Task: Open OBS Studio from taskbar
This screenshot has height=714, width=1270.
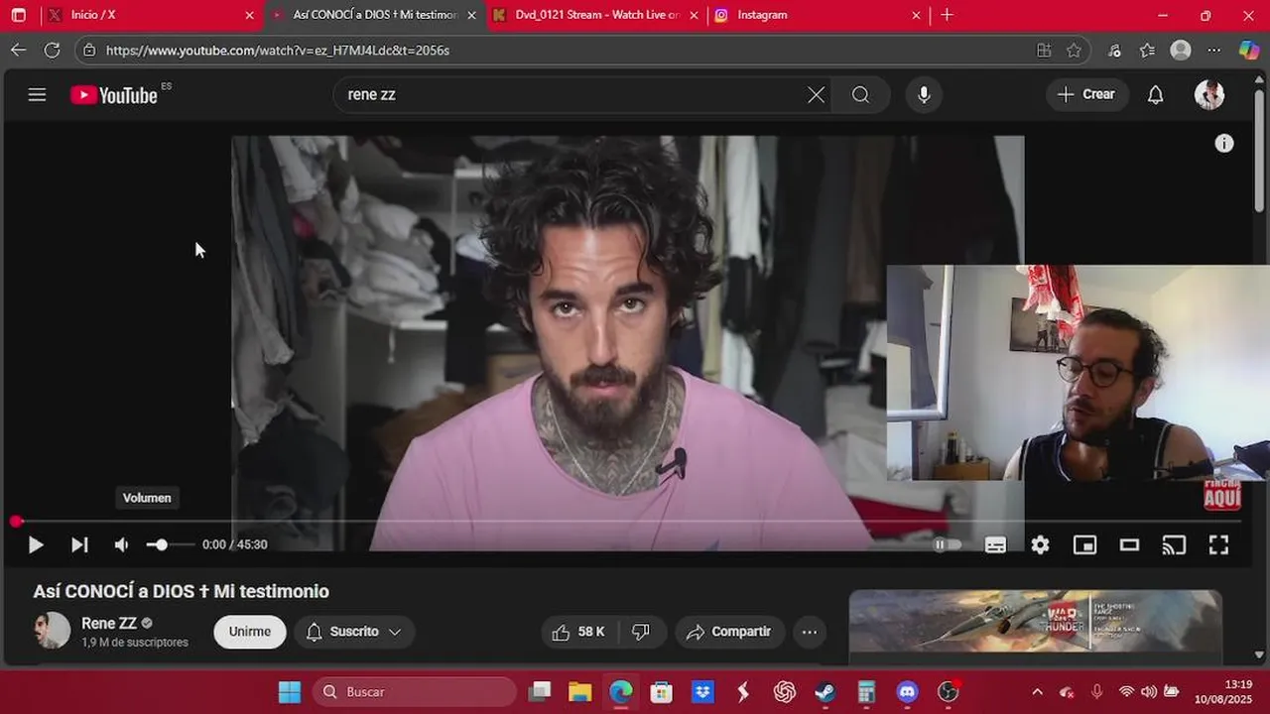Action: (x=949, y=691)
